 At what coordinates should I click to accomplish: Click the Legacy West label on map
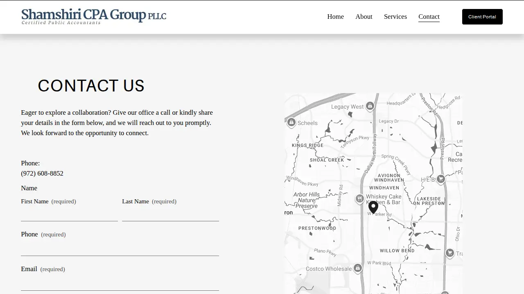tap(347, 107)
